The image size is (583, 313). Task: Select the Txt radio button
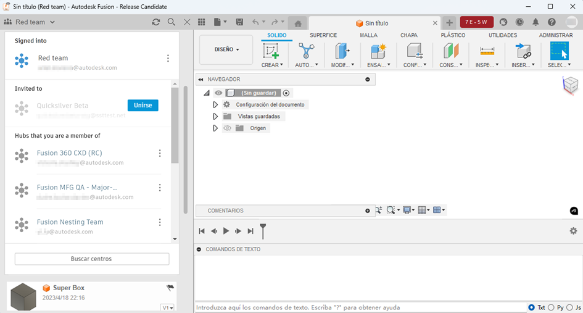click(532, 307)
